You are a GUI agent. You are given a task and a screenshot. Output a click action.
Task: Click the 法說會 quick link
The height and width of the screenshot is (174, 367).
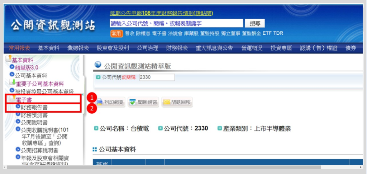tap(175, 33)
